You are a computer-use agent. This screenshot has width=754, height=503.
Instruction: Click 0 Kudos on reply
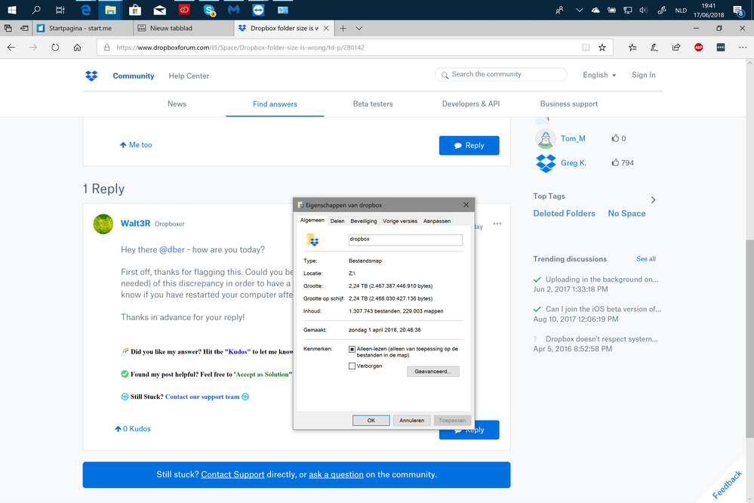[133, 429]
